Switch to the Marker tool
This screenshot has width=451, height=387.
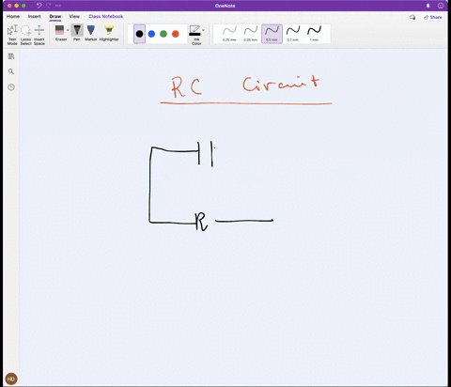[91, 33]
